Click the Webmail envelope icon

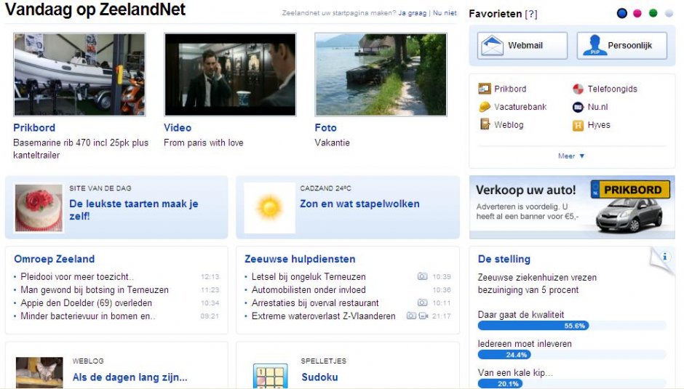click(x=493, y=45)
